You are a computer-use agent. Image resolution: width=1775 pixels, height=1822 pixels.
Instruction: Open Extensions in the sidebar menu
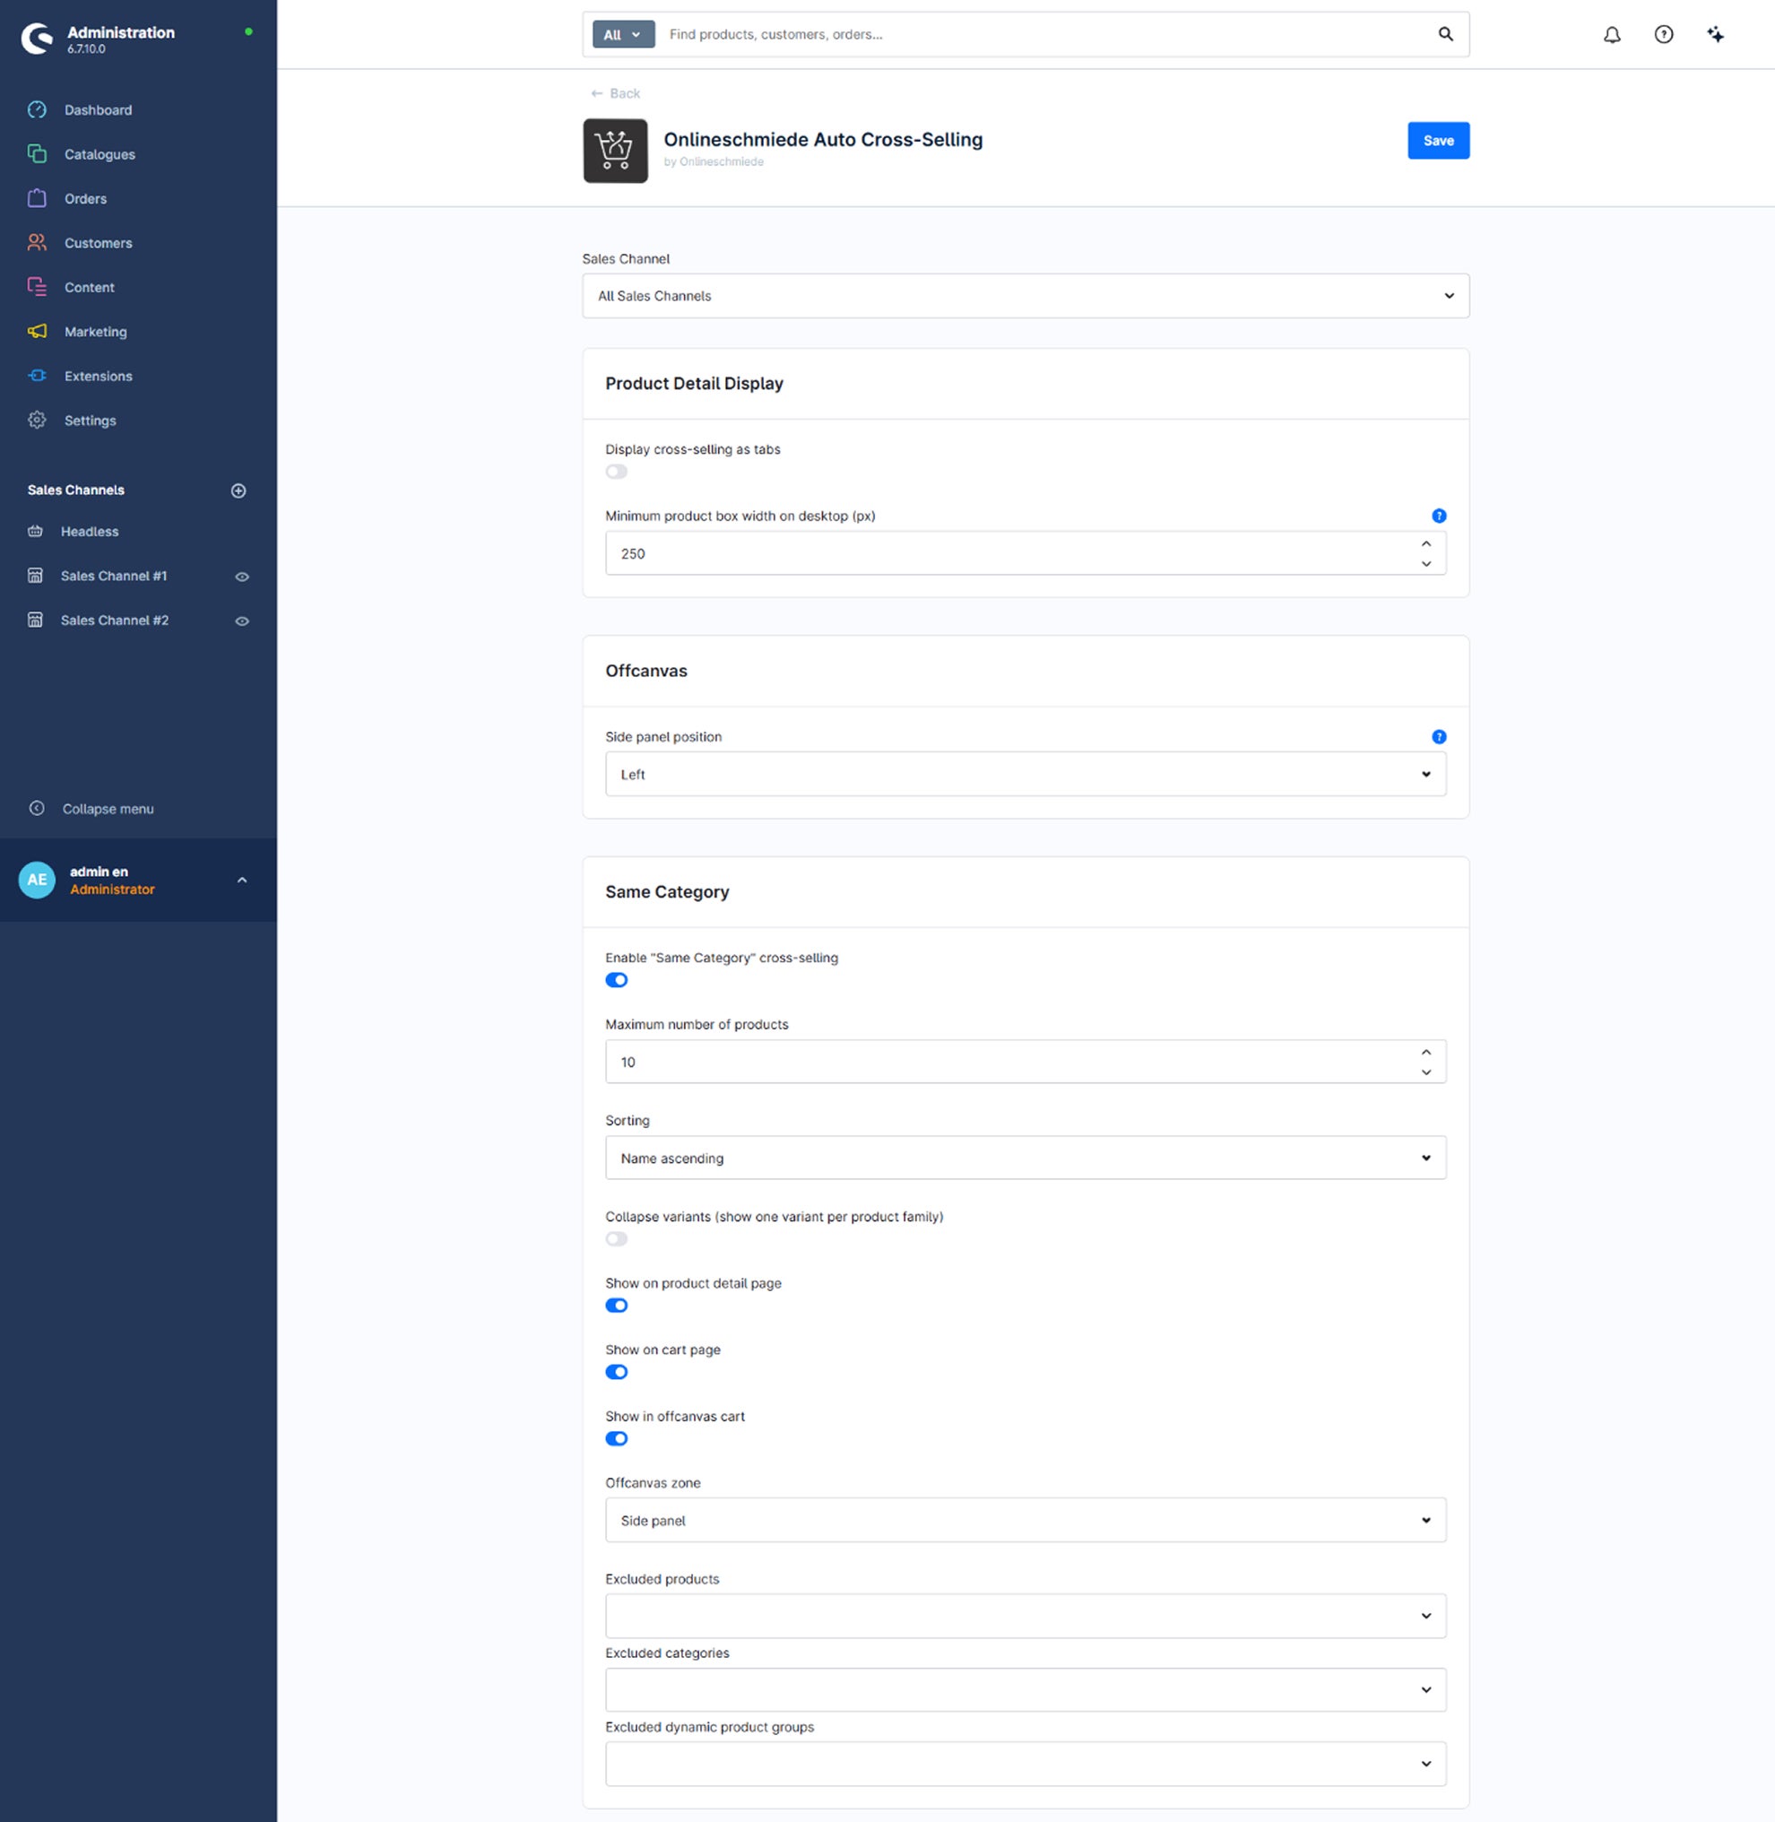tap(98, 376)
